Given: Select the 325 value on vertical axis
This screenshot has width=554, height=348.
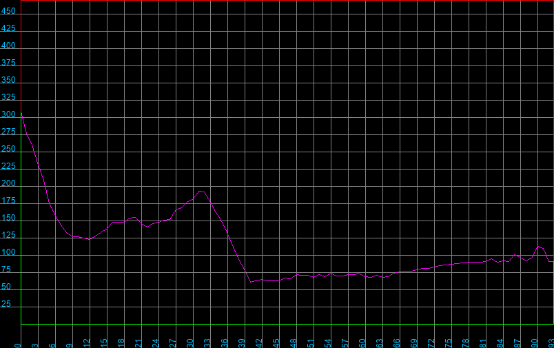Looking at the screenshot, I should pos(8,97).
